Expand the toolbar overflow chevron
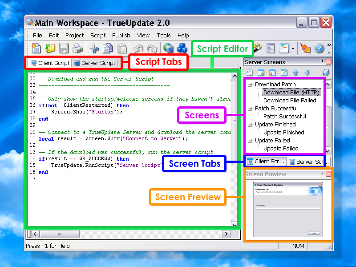Viewport: 356px width, 267px height. (x=329, y=45)
